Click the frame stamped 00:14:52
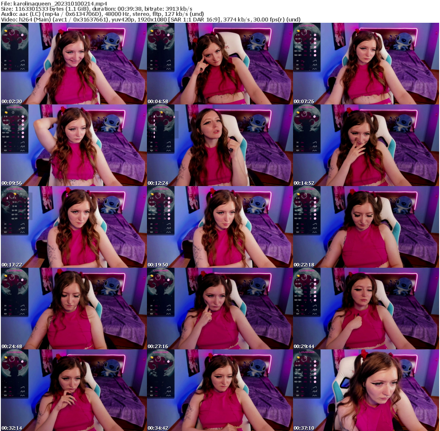Viewport: 440px width, 431px height. pos(366,145)
